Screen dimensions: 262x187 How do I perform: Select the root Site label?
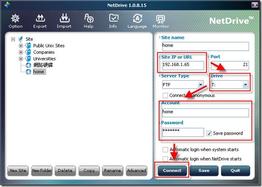pyautogui.click(x=29, y=39)
